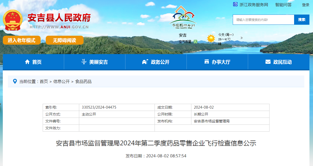Click the 文件编号 label cell
313x166 pixels.
click(x=61, y=121)
